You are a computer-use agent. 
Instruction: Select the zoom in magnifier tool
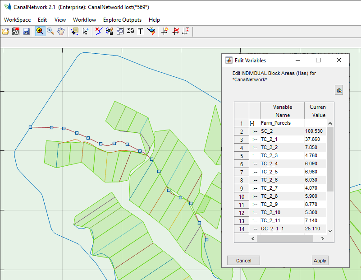[40, 31]
